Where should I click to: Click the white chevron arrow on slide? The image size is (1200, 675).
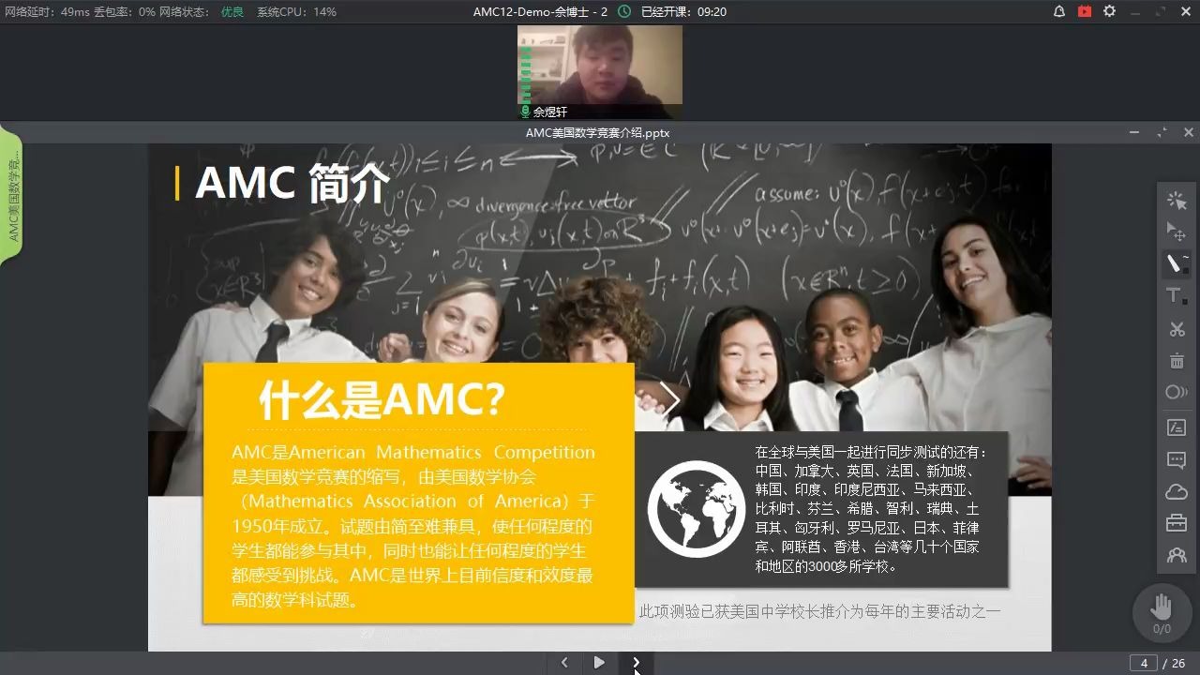[x=668, y=399]
